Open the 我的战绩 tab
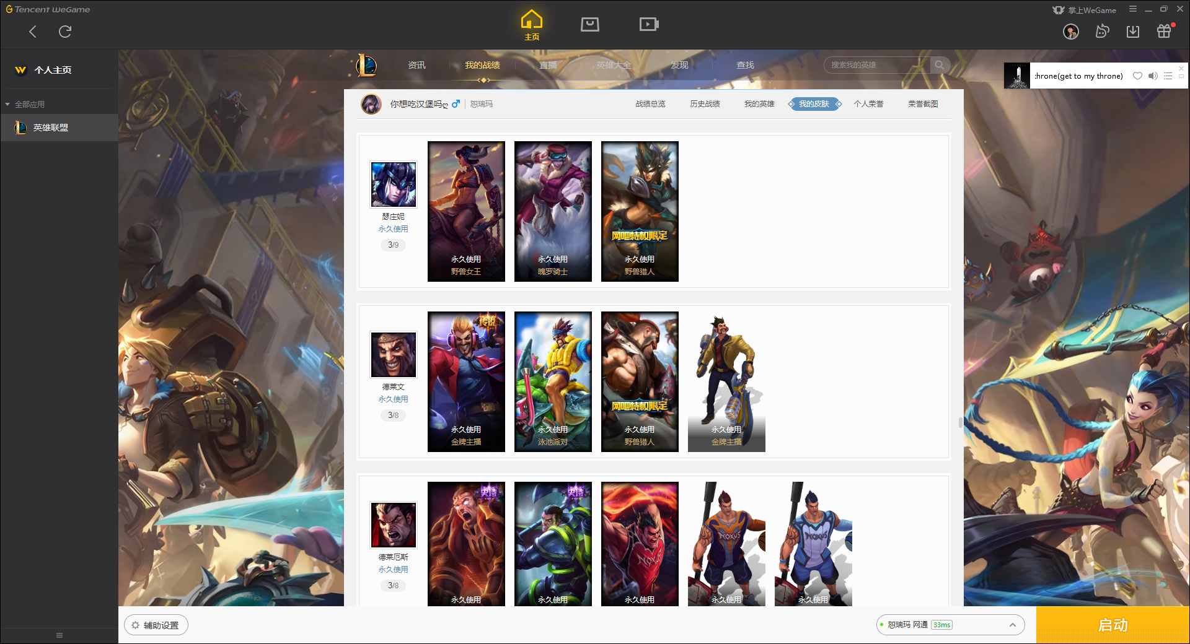Image resolution: width=1190 pixels, height=644 pixels. tap(482, 65)
